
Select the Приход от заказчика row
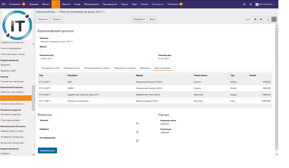coord(155,101)
